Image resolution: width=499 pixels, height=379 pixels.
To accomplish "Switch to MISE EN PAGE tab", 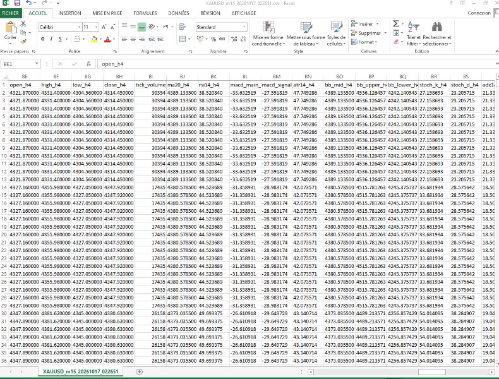I will point(107,13).
